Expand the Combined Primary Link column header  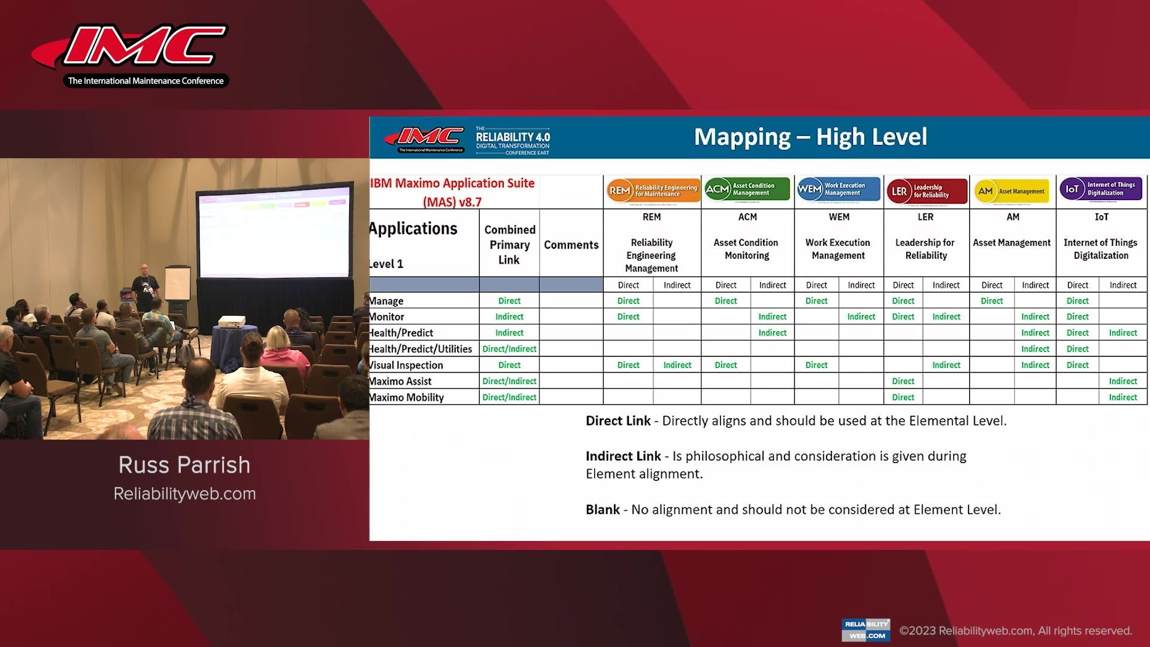(509, 244)
